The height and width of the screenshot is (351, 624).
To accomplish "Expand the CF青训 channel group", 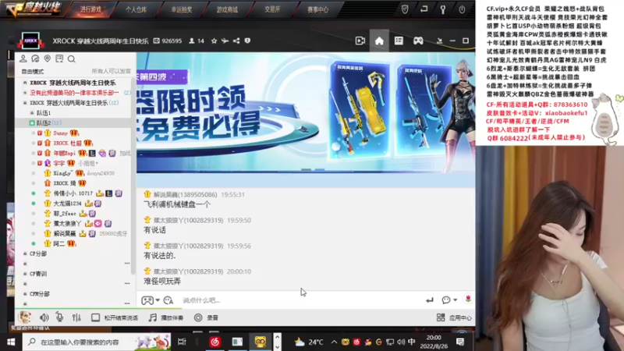I will [x=26, y=274].
